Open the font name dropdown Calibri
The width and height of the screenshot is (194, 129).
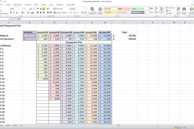pos(23,9)
